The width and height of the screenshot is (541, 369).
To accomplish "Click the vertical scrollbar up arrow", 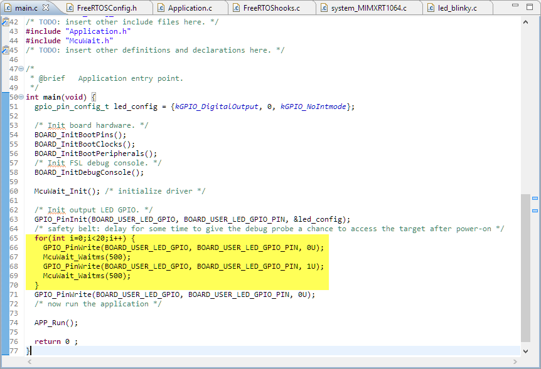I will click(525, 22).
